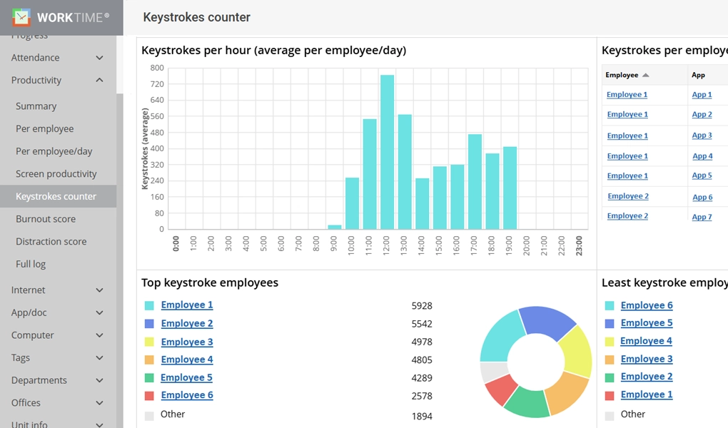Click the sort arrow on the Employee column

coord(644,74)
